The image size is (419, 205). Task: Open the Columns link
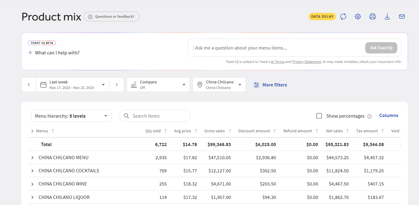(x=389, y=115)
